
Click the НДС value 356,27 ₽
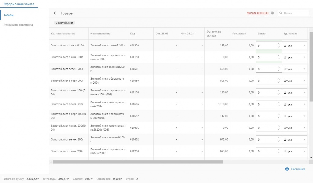(64, 179)
